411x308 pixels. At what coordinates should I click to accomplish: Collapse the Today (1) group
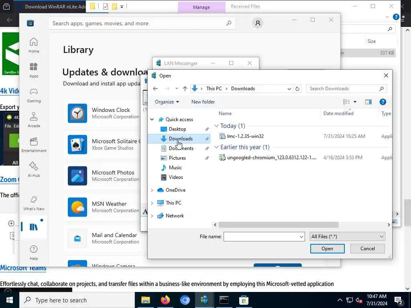pyautogui.click(x=216, y=126)
